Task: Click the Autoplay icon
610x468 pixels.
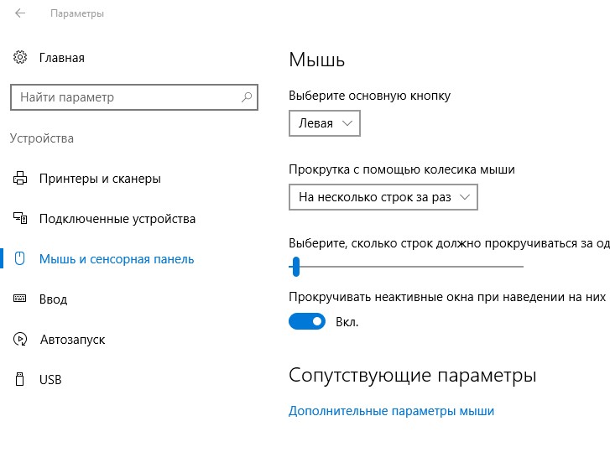Action: click(20, 340)
